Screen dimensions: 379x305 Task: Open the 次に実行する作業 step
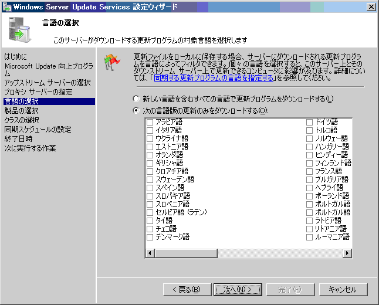[x=30, y=148]
